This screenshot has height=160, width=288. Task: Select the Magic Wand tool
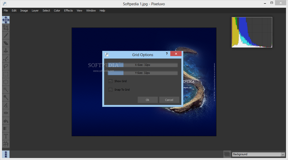click(x=6, y=90)
